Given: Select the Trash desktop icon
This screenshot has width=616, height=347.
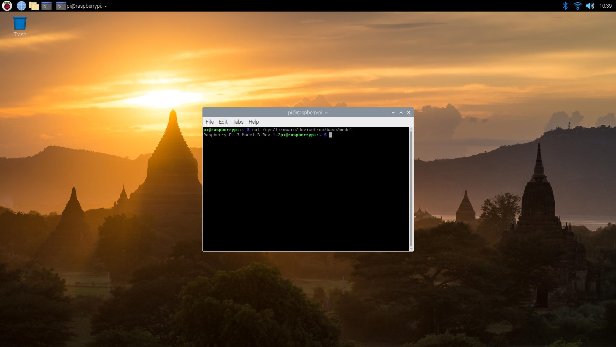Looking at the screenshot, I should (20, 27).
